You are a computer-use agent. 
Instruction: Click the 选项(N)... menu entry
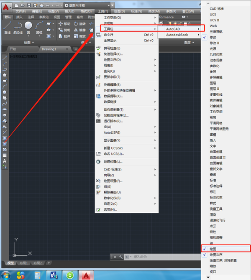110,209
